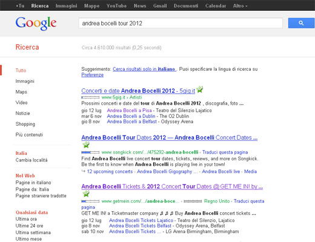Open Andrea Bocelli a Dublin link

(x=131, y=116)
